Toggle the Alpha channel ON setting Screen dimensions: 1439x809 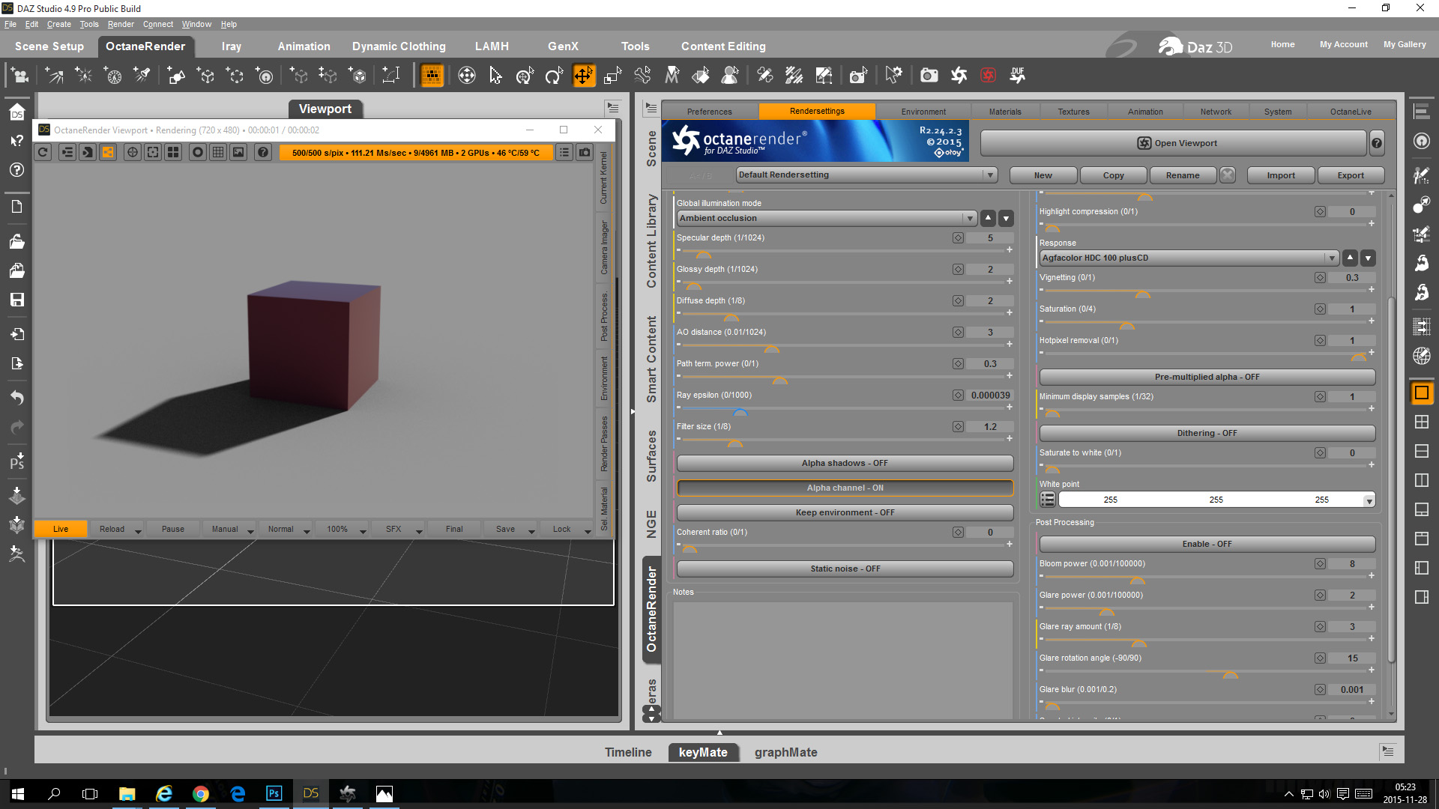pos(845,488)
